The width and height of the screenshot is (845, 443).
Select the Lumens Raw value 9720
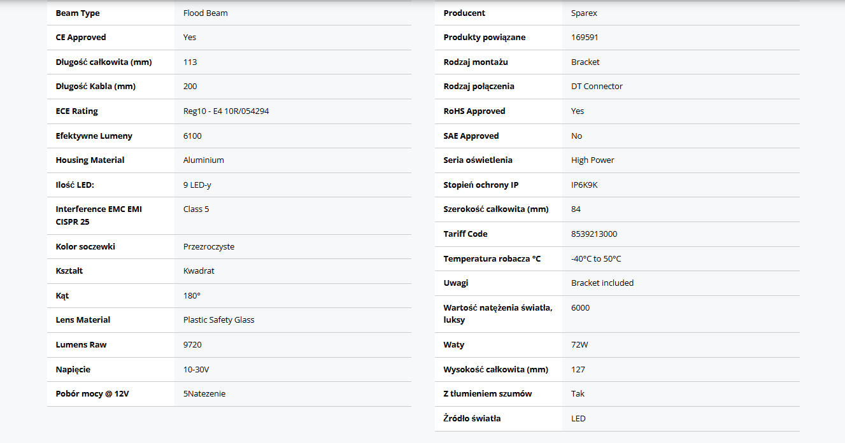click(x=192, y=345)
